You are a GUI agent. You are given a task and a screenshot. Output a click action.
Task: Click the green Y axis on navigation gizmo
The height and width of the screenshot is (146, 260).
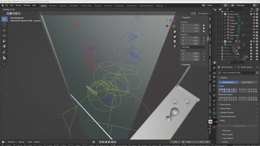[x=167, y=20]
